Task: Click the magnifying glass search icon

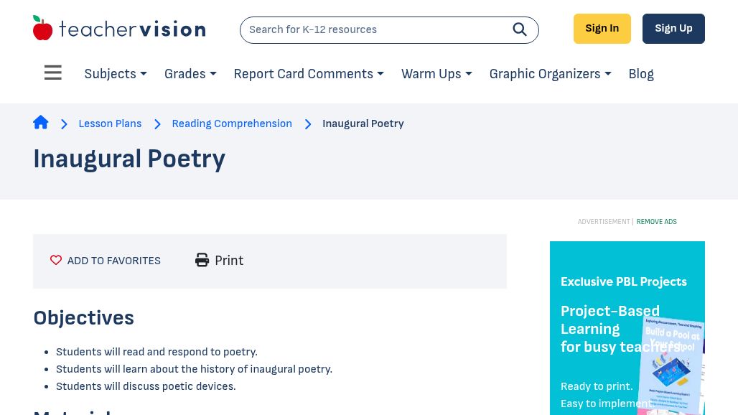Action: pyautogui.click(x=520, y=29)
